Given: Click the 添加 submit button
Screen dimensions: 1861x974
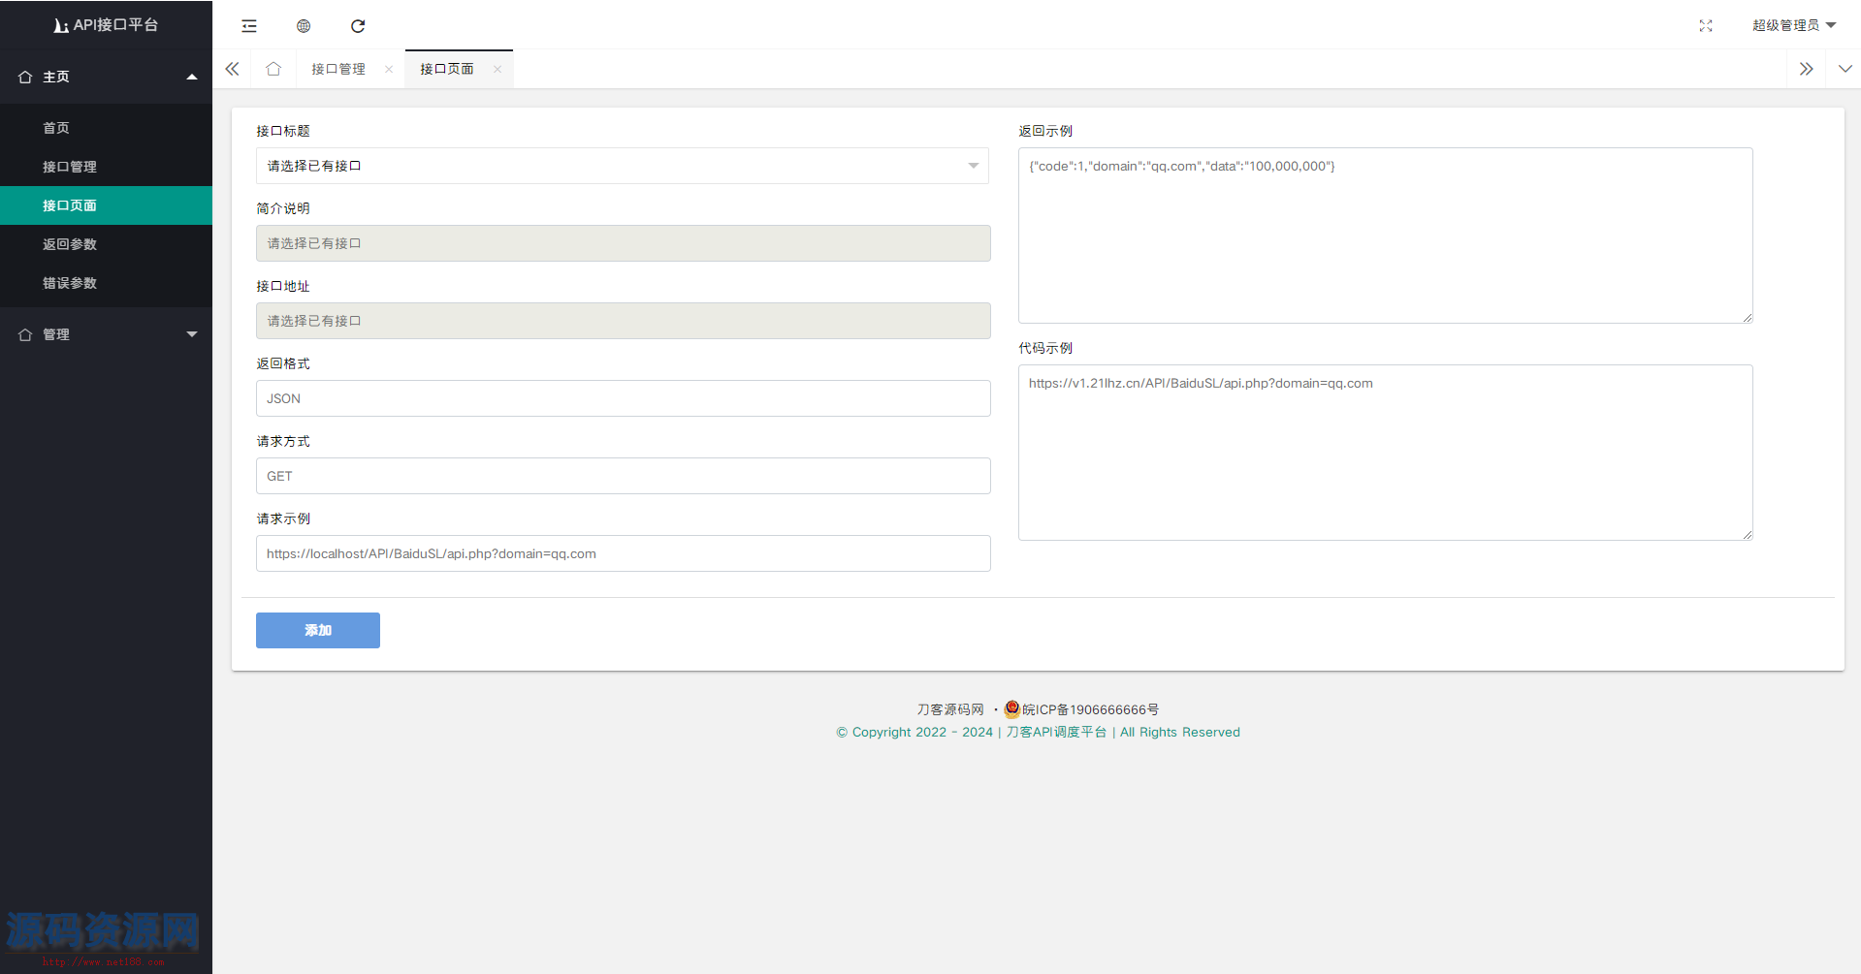Looking at the screenshot, I should coord(318,630).
